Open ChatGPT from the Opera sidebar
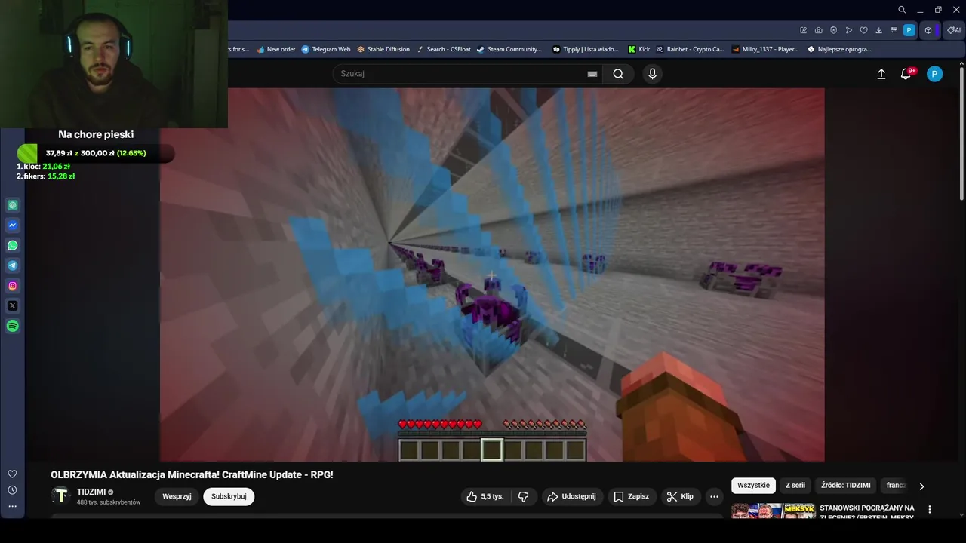Screen dimensions: 966x543 click(12, 205)
